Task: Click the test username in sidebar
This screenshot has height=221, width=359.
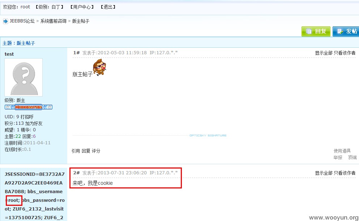Action: (x=9, y=54)
